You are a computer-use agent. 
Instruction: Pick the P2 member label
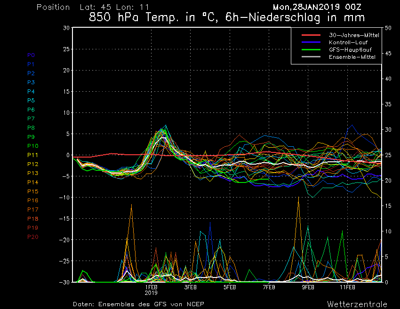click(x=31, y=73)
